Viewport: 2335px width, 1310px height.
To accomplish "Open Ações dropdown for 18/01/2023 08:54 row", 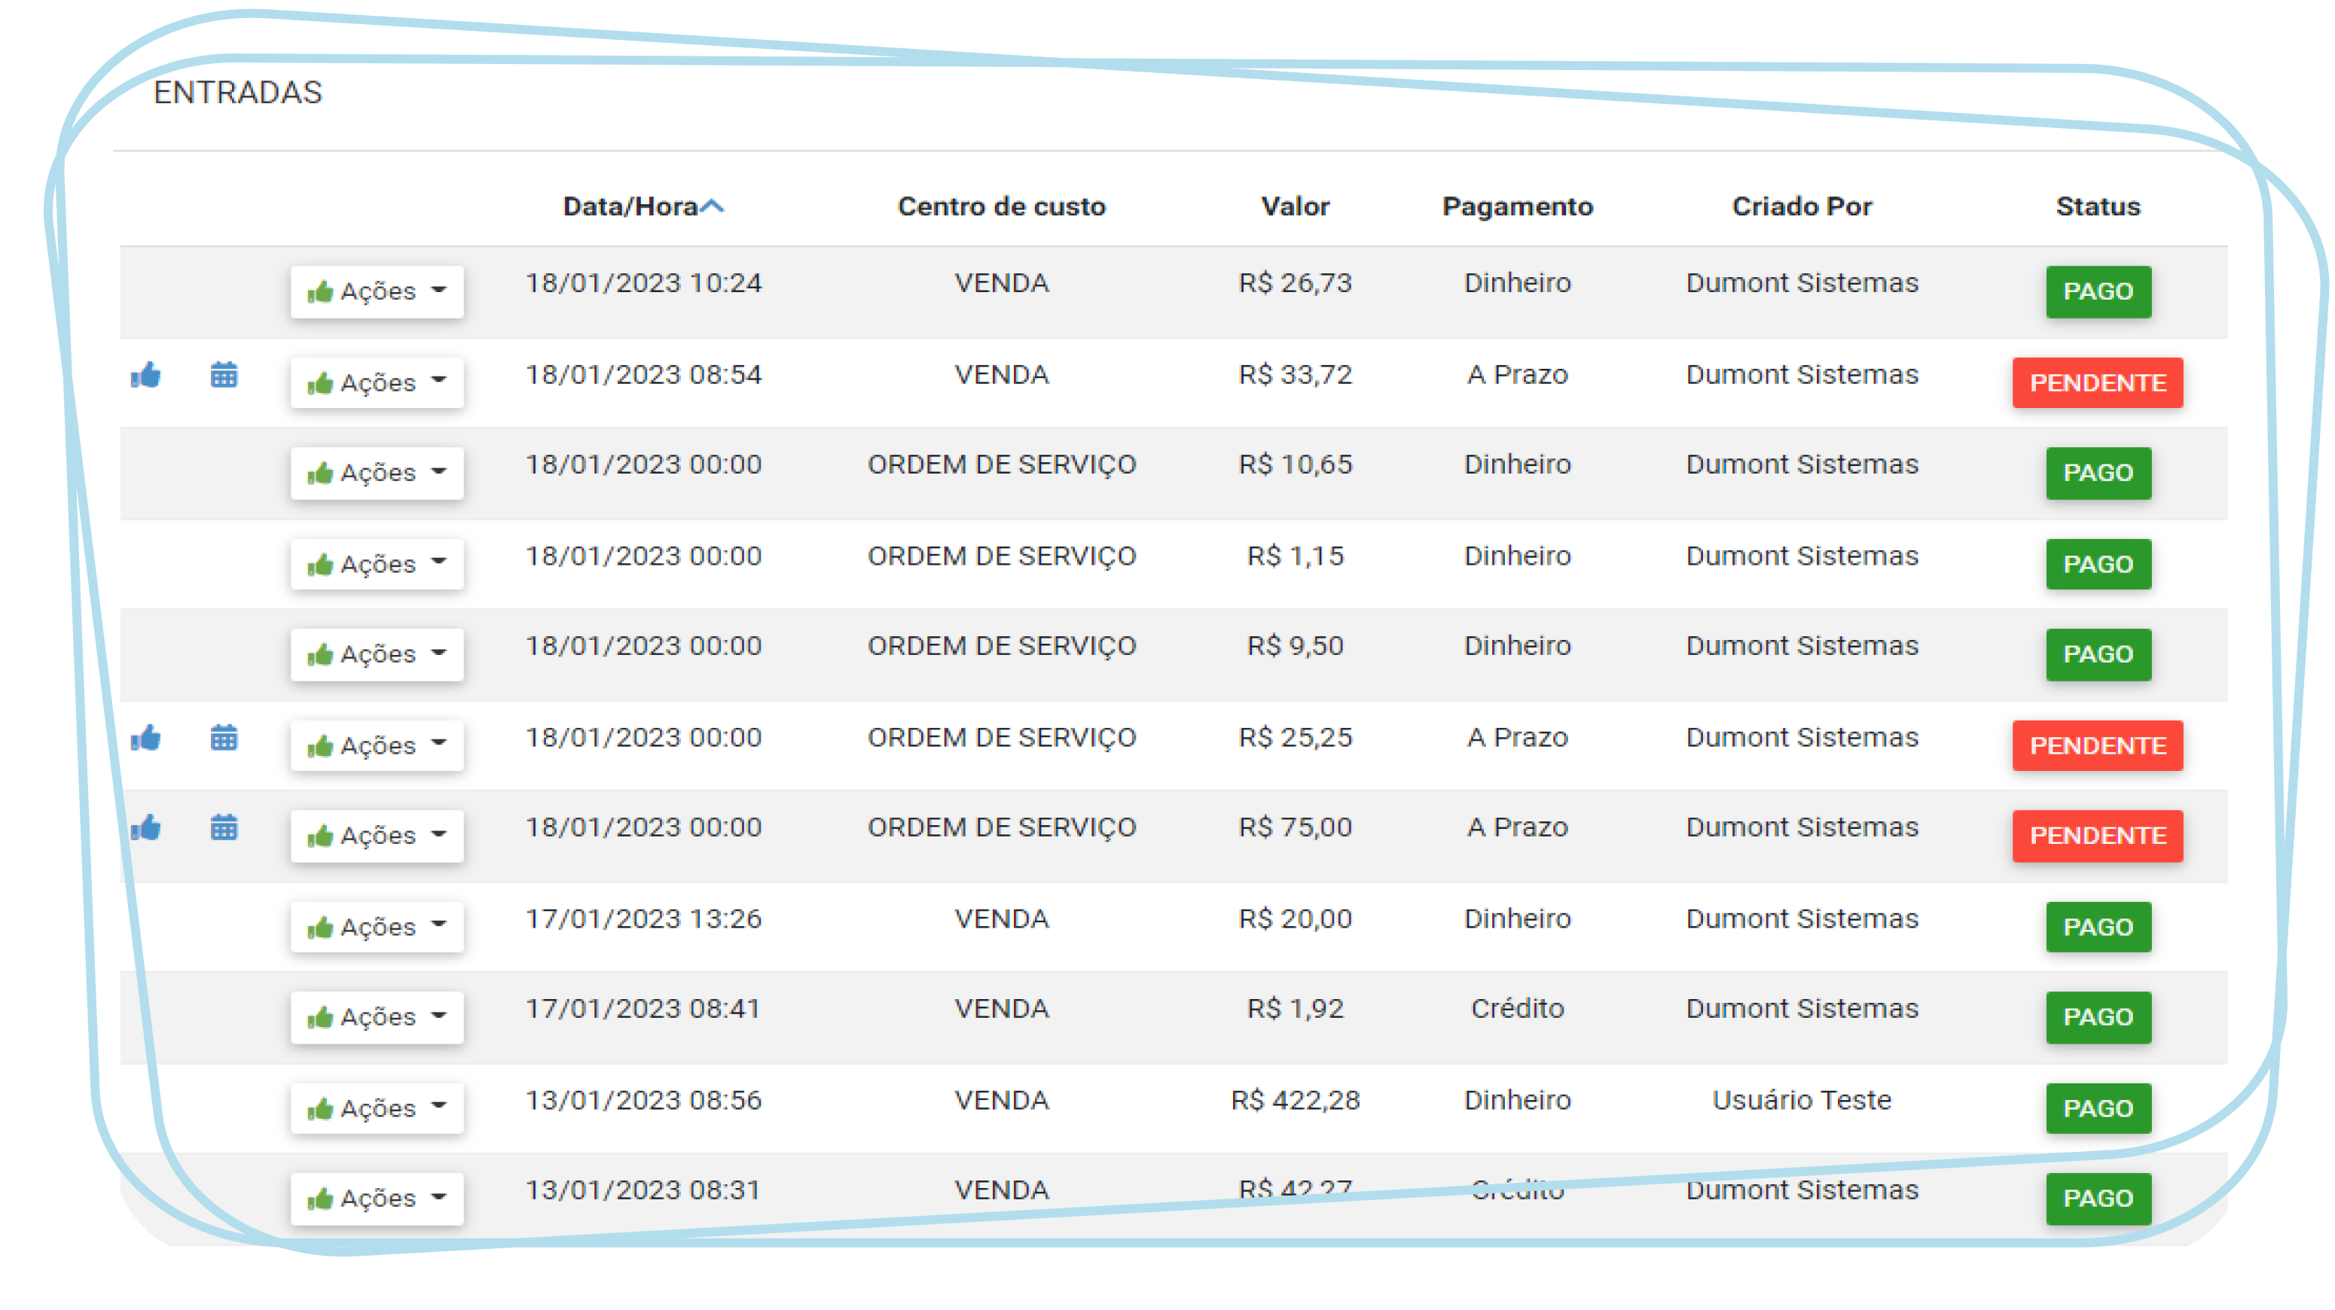I will [x=377, y=382].
